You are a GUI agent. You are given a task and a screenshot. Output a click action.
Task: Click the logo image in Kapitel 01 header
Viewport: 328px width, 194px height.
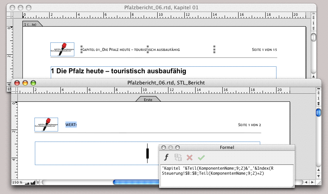62,49
